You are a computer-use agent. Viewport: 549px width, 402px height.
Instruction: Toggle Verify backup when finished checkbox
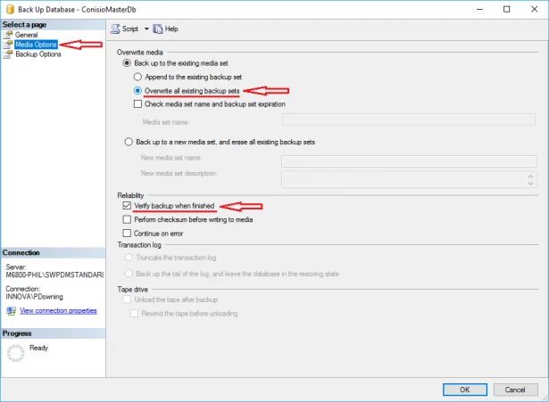pyautogui.click(x=127, y=205)
